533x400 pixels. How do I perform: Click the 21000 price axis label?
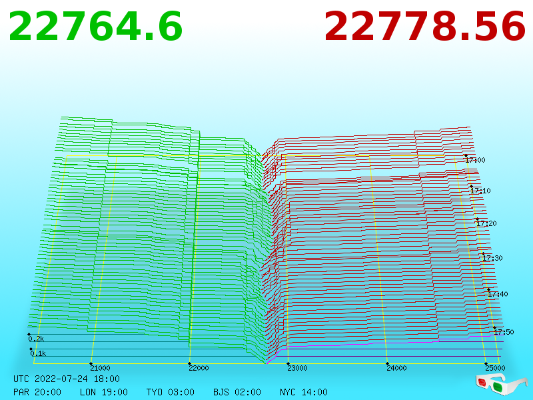click(101, 368)
